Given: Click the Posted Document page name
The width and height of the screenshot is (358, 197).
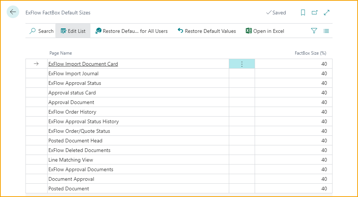Looking at the screenshot, I should coord(69,189).
